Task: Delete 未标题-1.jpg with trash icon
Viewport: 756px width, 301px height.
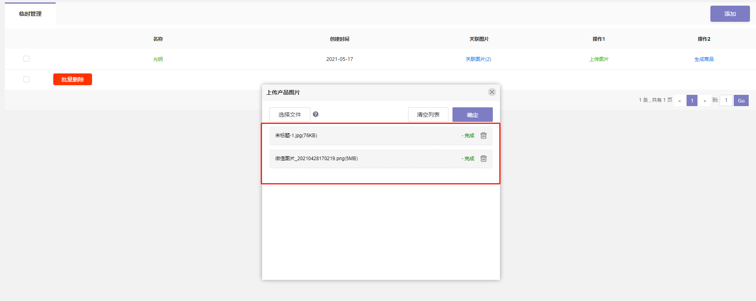Action: 484,136
